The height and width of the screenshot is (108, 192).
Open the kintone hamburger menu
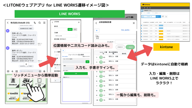142,8
